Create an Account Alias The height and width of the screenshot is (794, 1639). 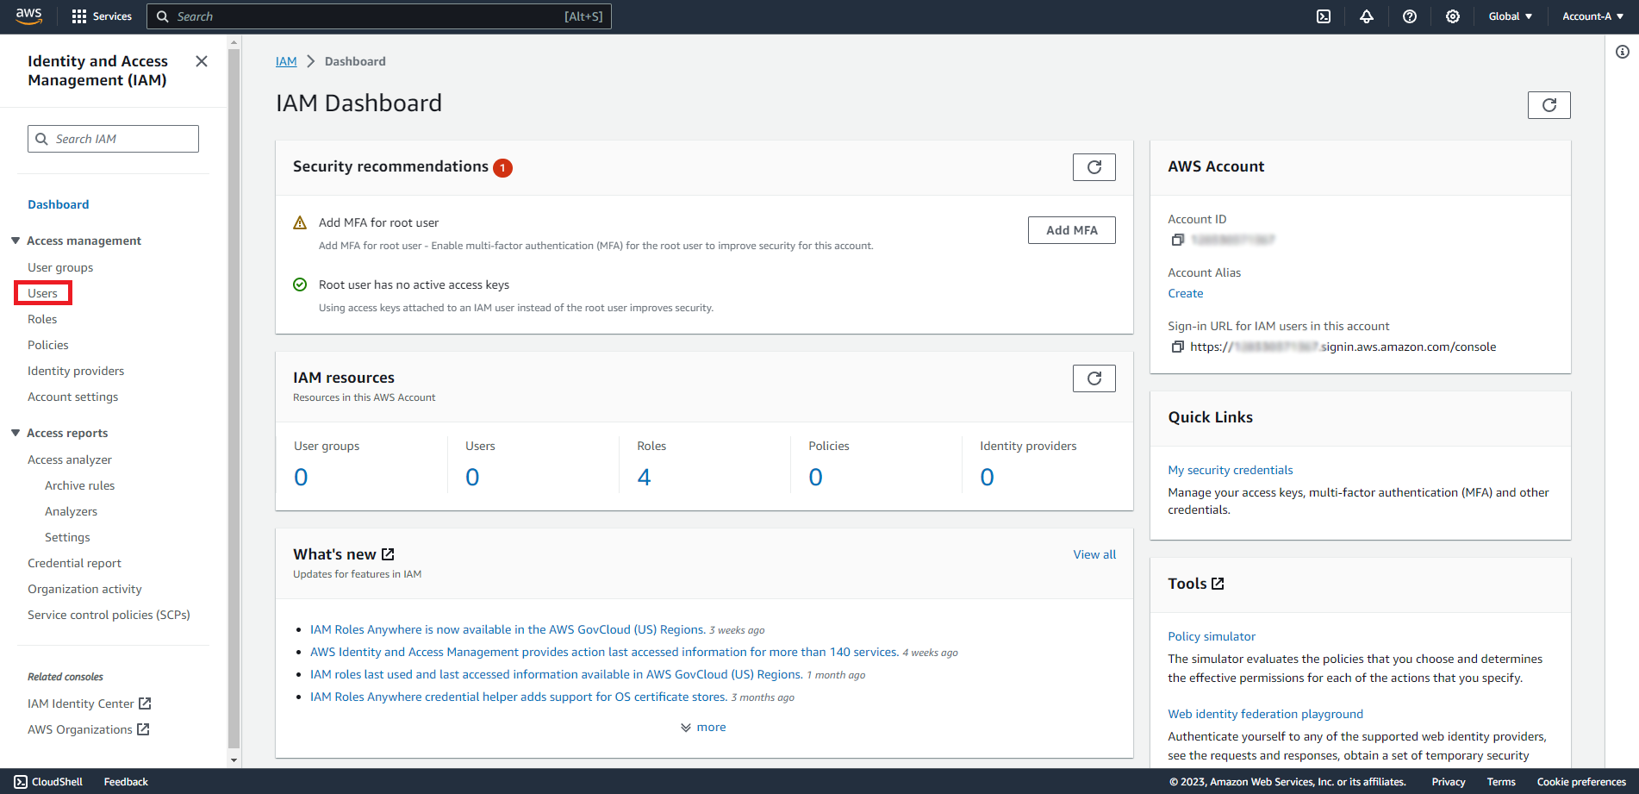click(1186, 293)
